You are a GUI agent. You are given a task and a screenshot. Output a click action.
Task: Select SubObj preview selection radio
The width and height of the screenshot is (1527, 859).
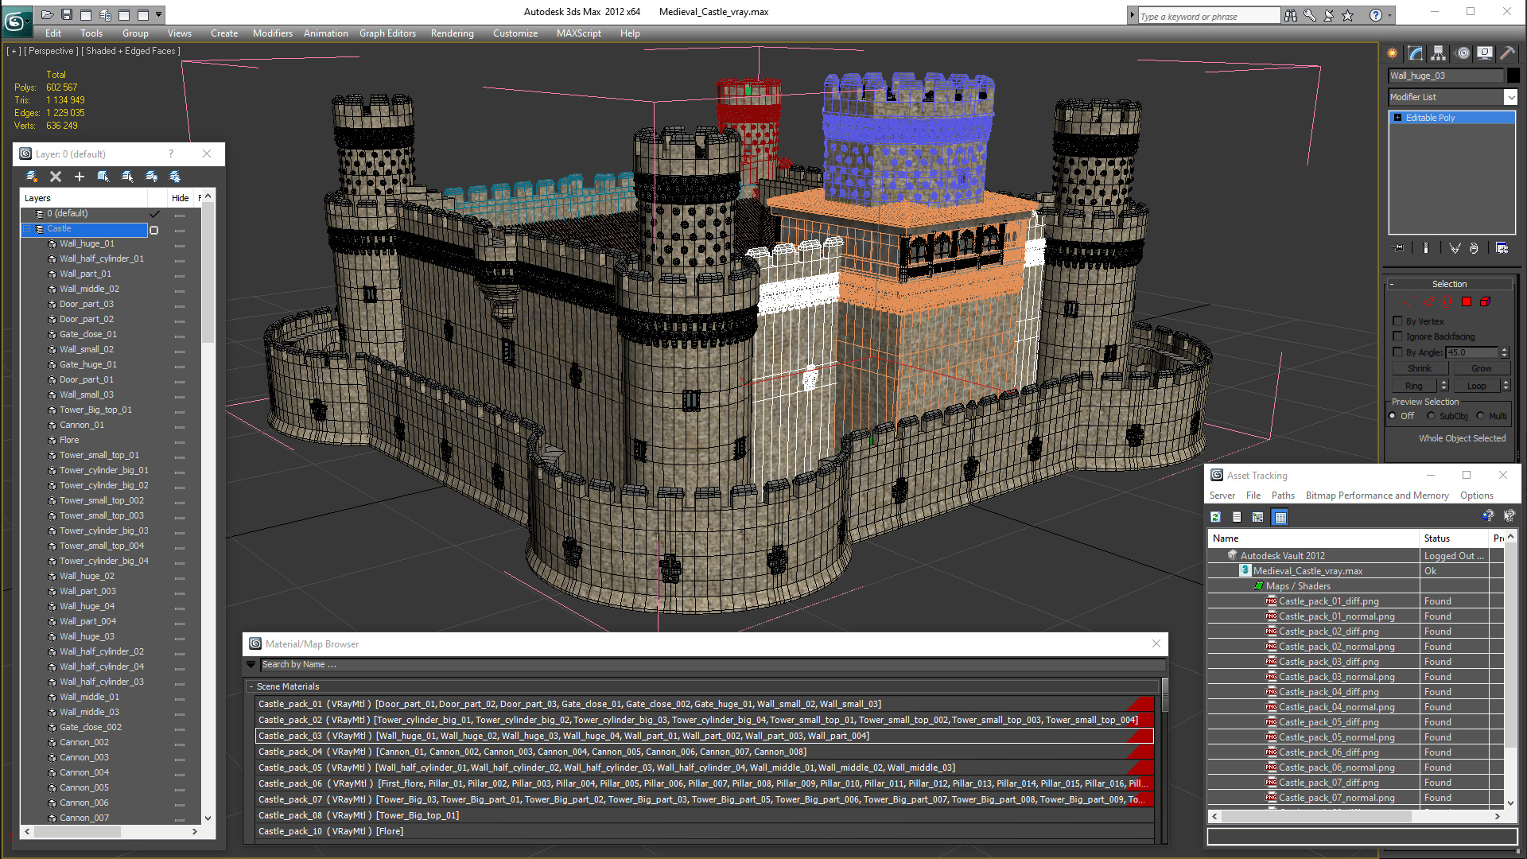pos(1431,416)
